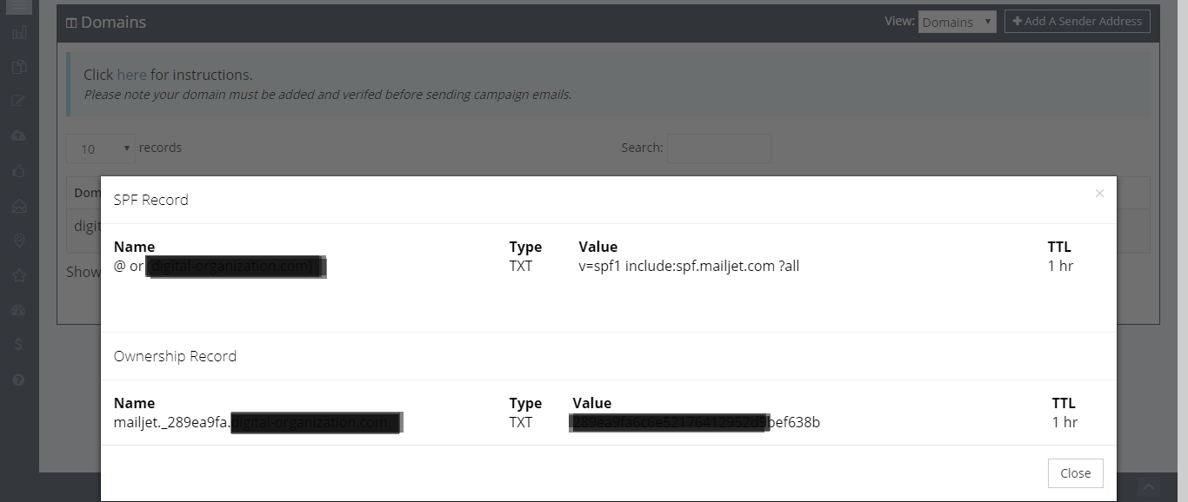Expand the View Domains dropdown
Screen dimensions: 1188x502
pyautogui.click(x=957, y=22)
